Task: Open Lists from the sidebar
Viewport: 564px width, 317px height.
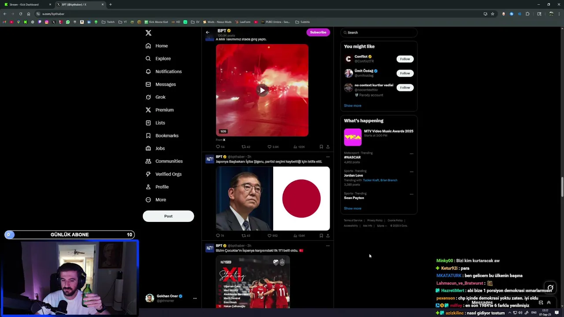Action: (155, 123)
